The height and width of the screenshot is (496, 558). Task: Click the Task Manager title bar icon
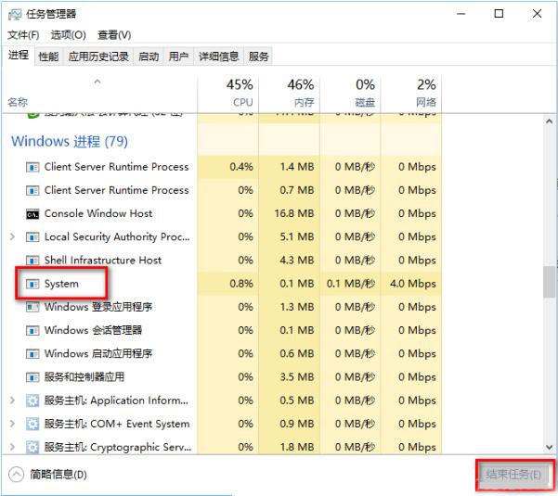pyautogui.click(x=15, y=14)
